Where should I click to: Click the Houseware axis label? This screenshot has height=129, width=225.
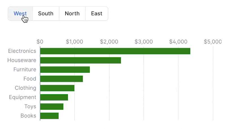point(22,60)
